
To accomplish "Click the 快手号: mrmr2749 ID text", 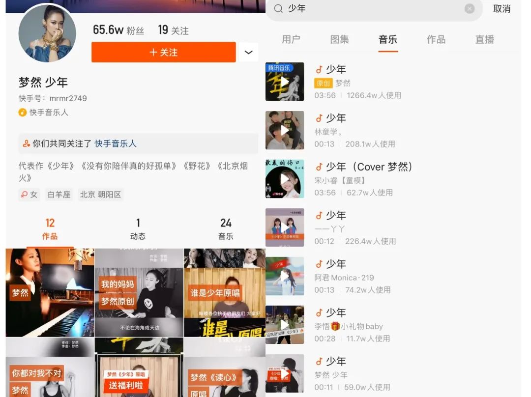I will [x=53, y=98].
